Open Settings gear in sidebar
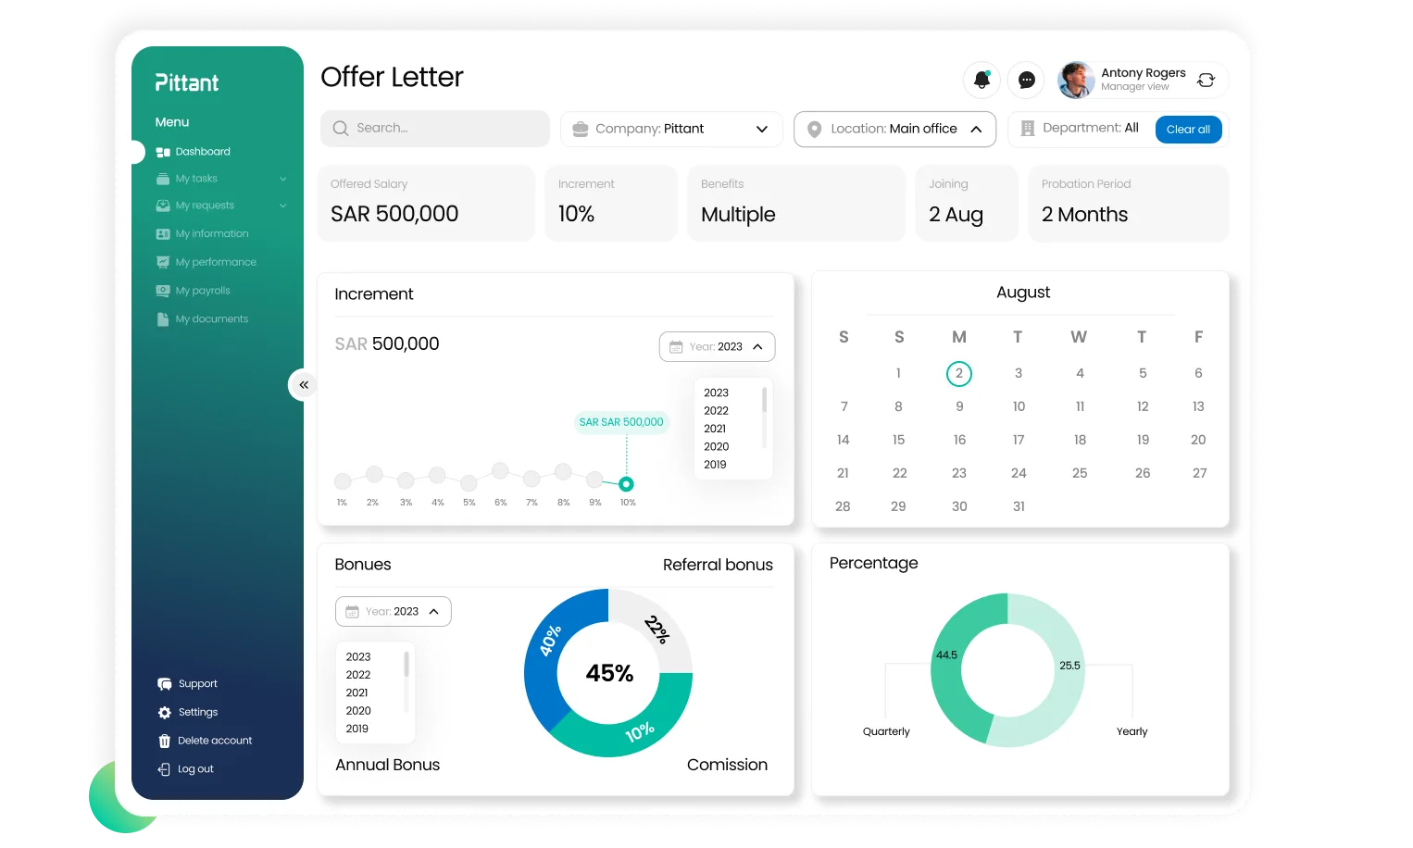This screenshot has height=848, width=1413. tap(165, 713)
